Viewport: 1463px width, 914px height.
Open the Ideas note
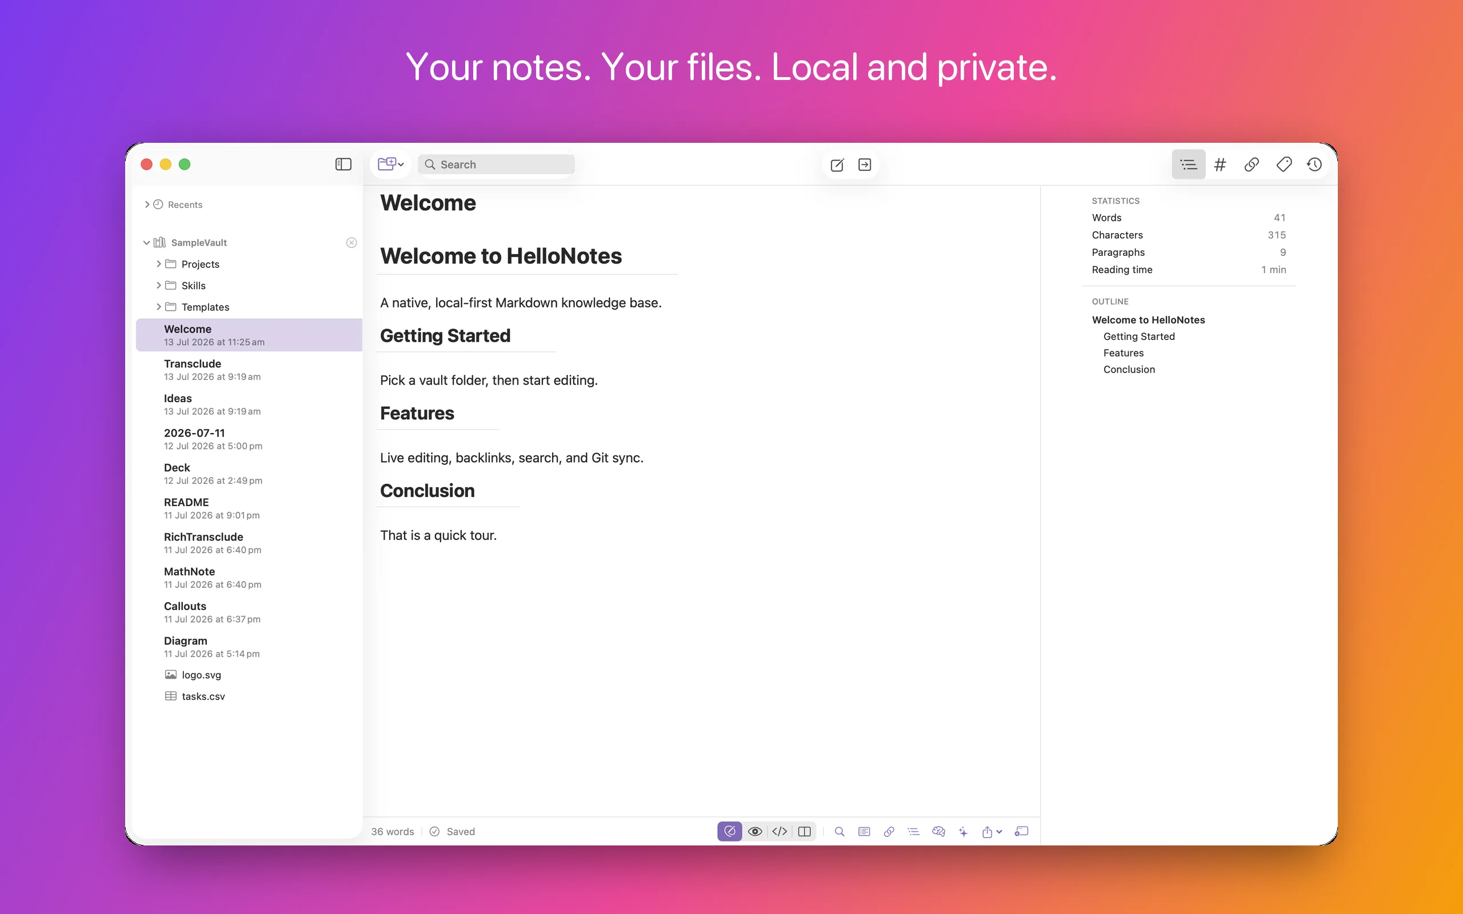[x=249, y=404]
